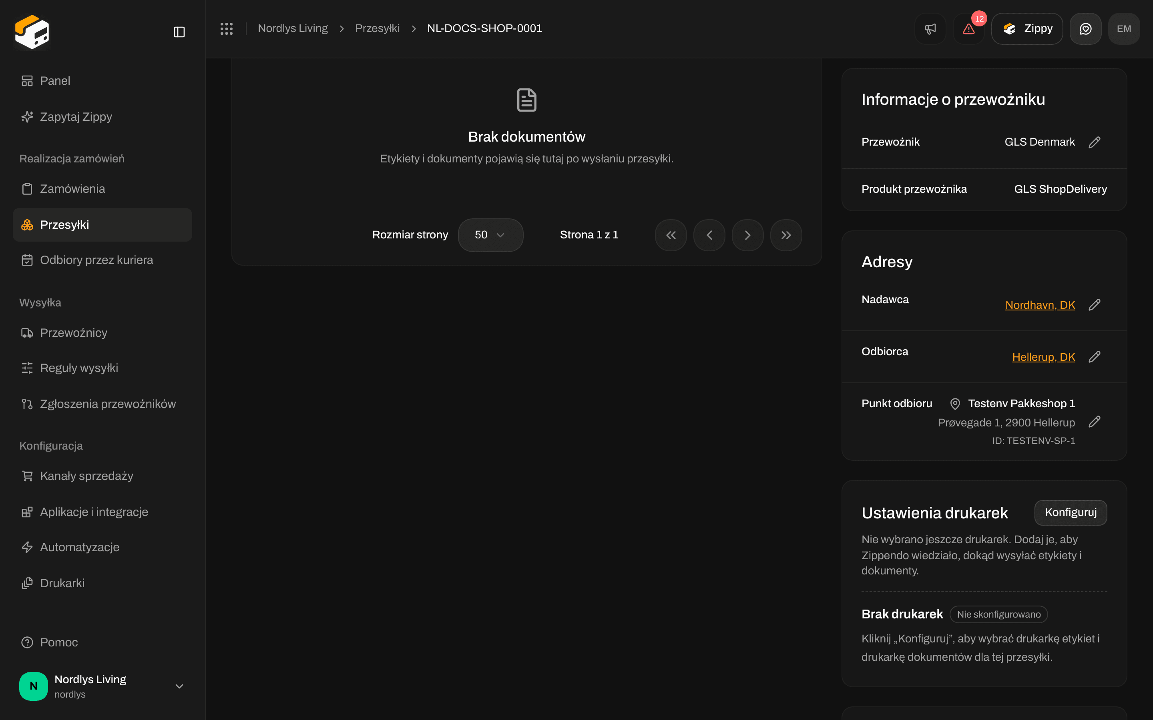Click the Zippendo logo
Viewport: 1153px width, 720px height.
32,32
